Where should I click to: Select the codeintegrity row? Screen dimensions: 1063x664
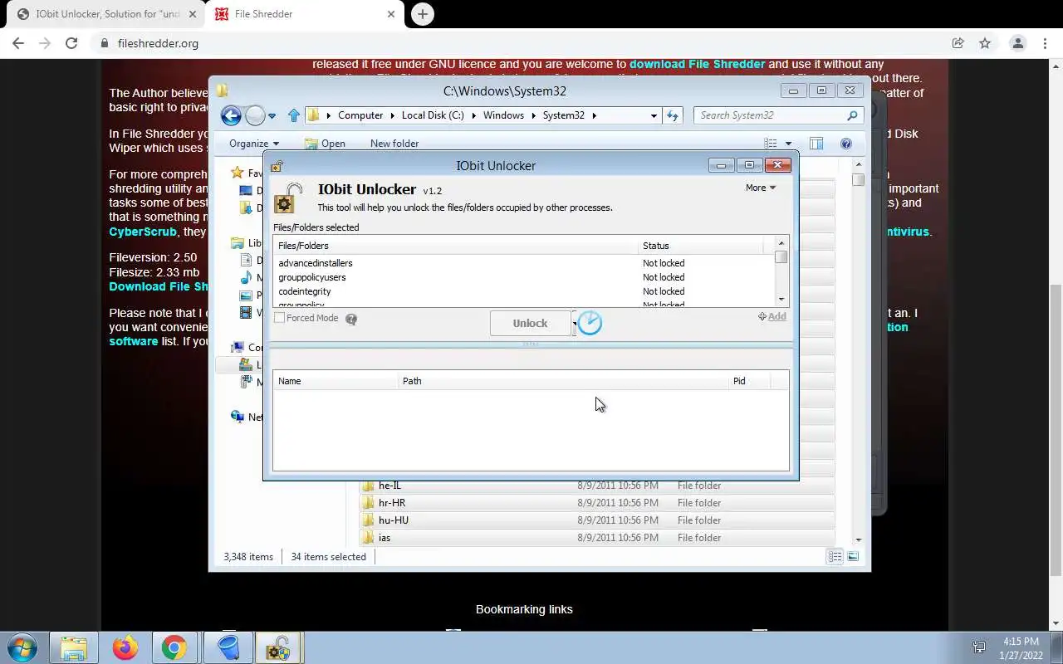tap(523, 291)
